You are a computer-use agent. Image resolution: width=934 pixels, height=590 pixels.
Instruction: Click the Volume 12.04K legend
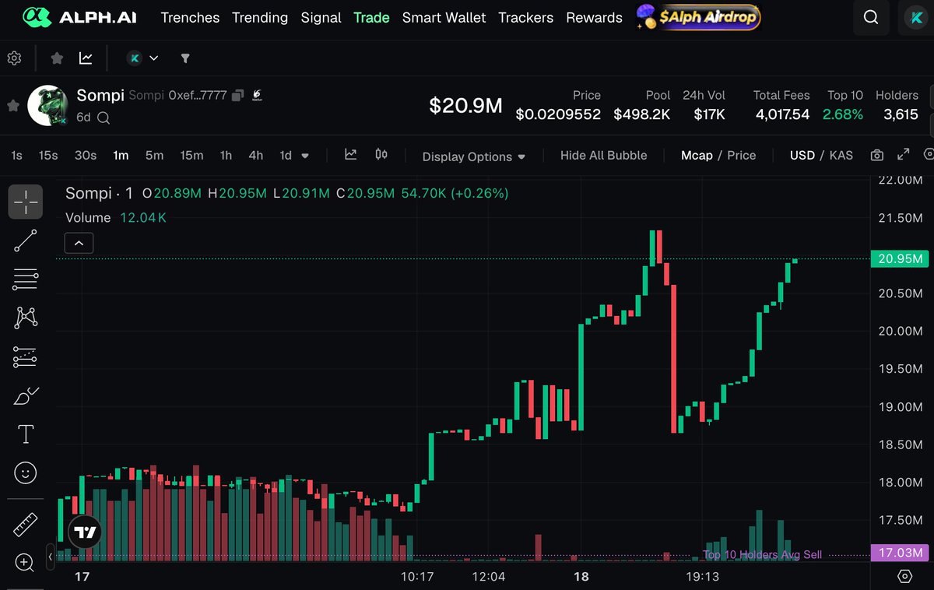tap(116, 218)
